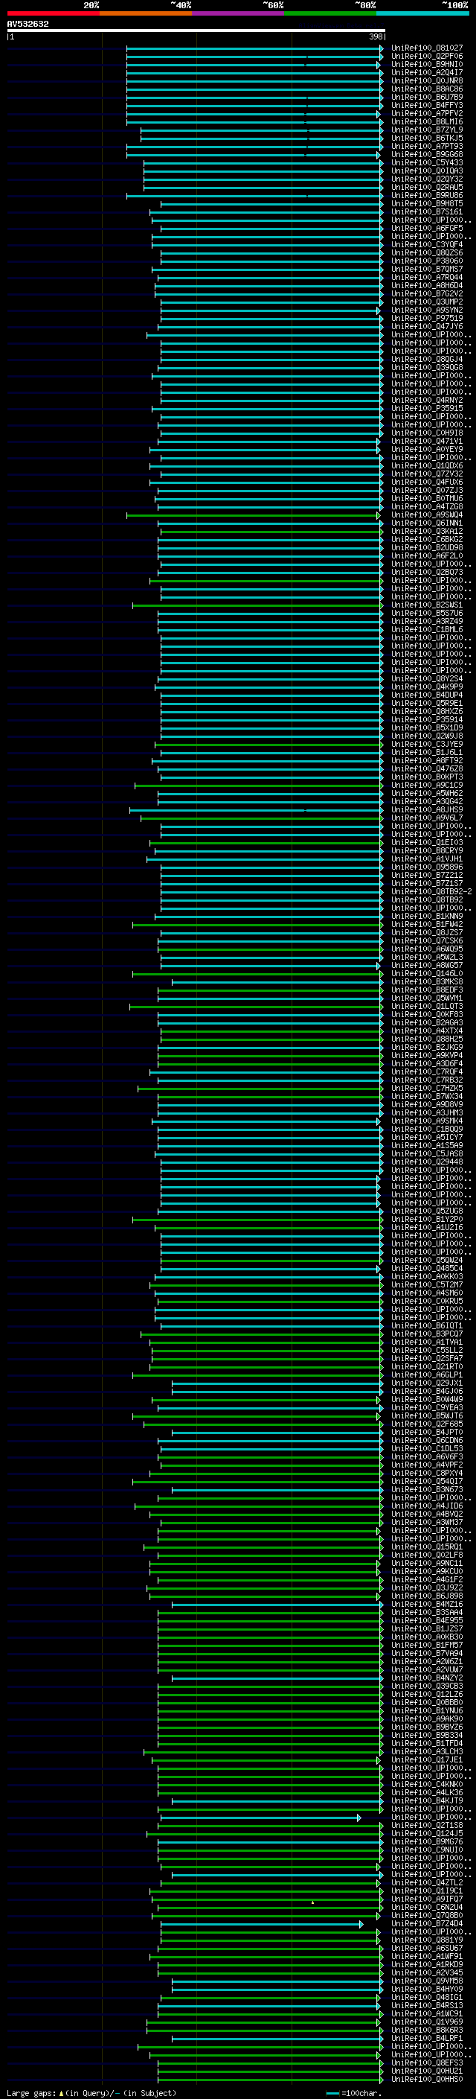The height and width of the screenshot is (2099, 476).
Task: Select hit label UniRef100_B9H8T5
Action: 427,204
